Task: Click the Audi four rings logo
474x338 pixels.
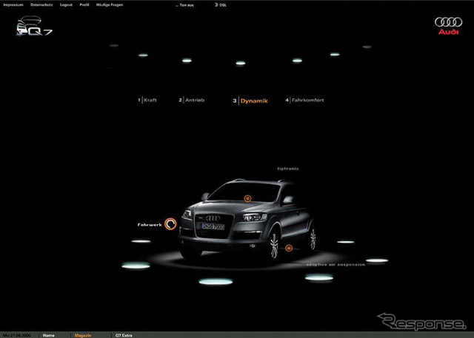Action: 448,22
